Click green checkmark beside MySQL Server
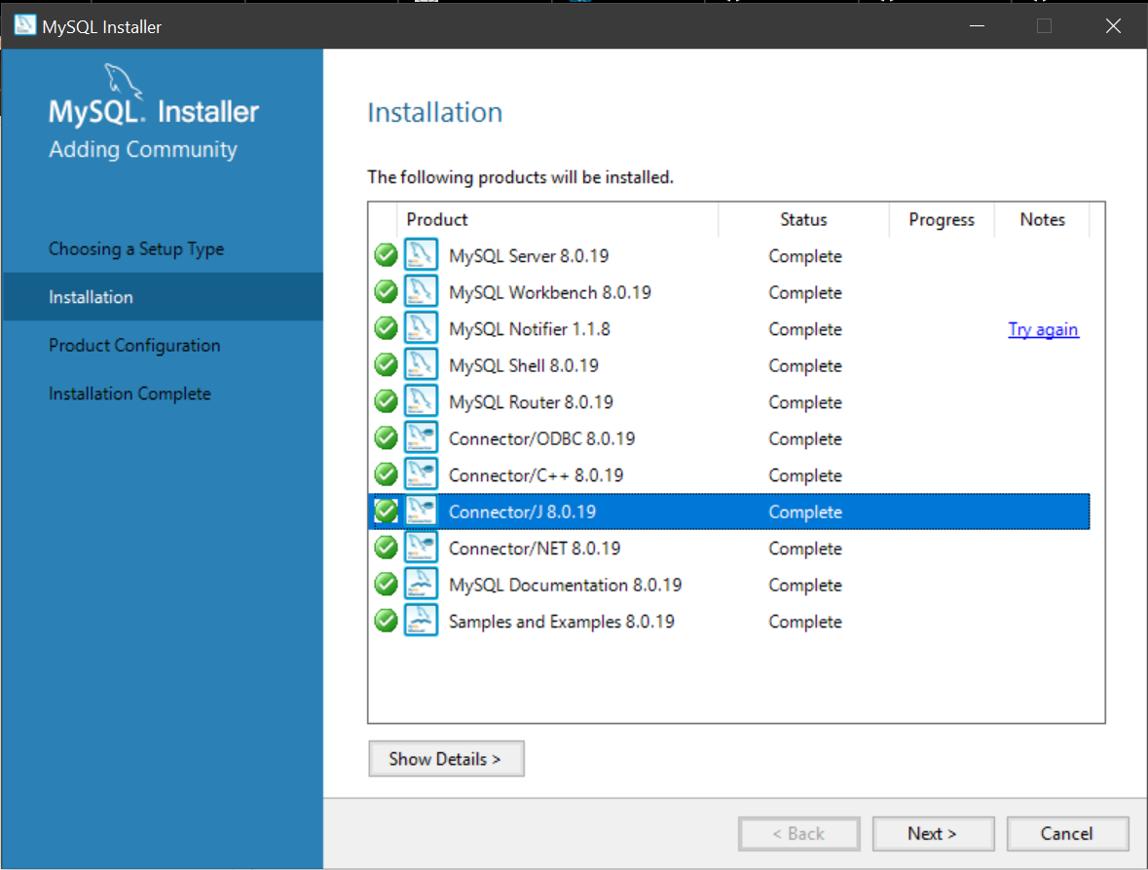The width and height of the screenshot is (1148, 870). pos(386,255)
